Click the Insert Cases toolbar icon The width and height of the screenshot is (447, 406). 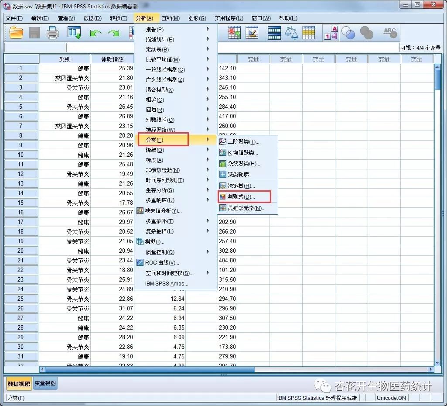point(234,33)
